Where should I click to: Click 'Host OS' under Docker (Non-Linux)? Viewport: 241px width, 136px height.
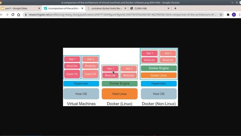point(159,94)
